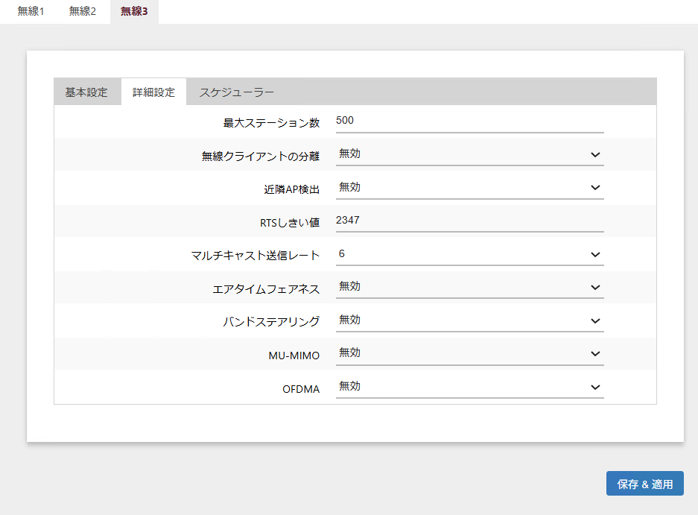Click the chevron arrow for 近隣AP検出
Image resolution: width=698 pixels, height=515 pixels.
[x=595, y=189]
